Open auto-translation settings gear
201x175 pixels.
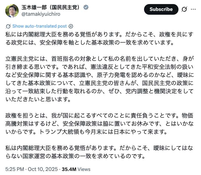click(x=71, y=26)
